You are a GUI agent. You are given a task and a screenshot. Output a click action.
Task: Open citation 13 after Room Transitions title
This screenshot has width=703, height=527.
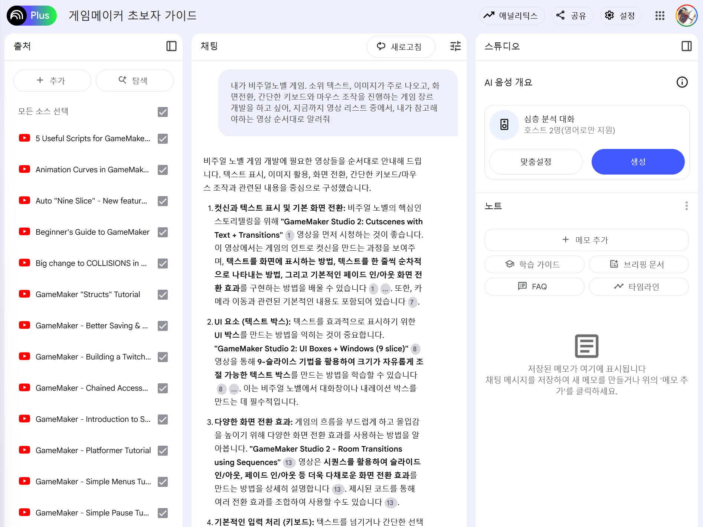tap(289, 462)
